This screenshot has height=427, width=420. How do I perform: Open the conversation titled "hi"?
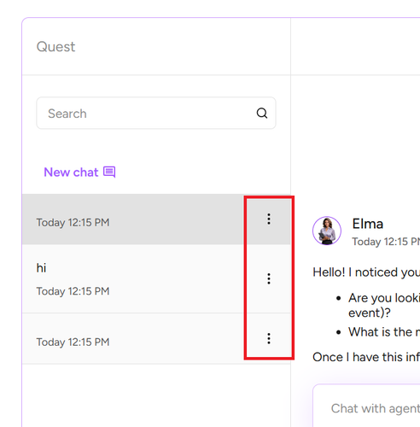pos(133,278)
